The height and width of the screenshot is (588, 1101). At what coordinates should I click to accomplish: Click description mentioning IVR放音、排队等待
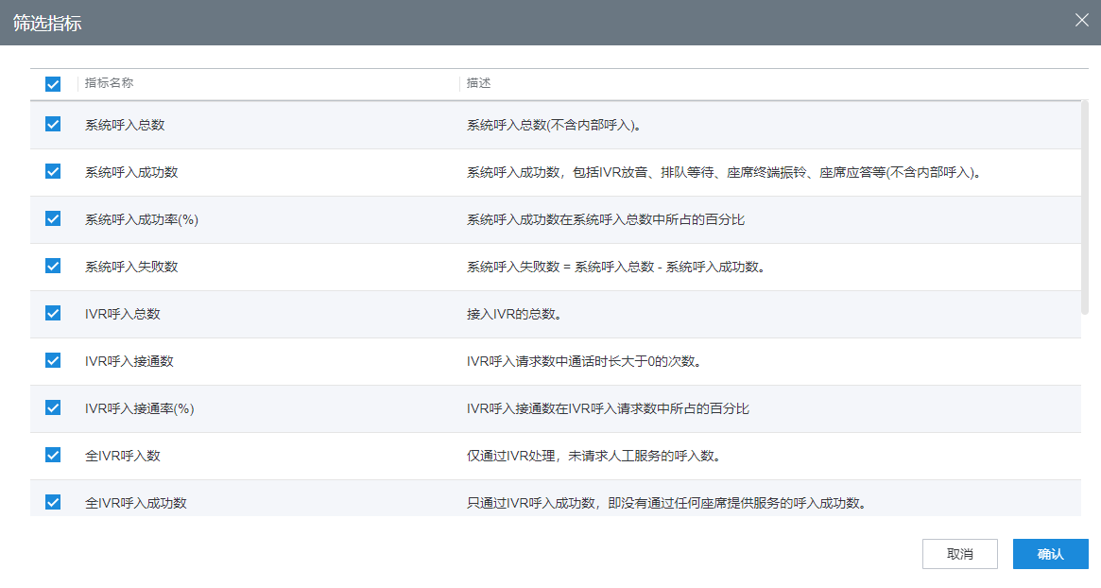(x=724, y=172)
